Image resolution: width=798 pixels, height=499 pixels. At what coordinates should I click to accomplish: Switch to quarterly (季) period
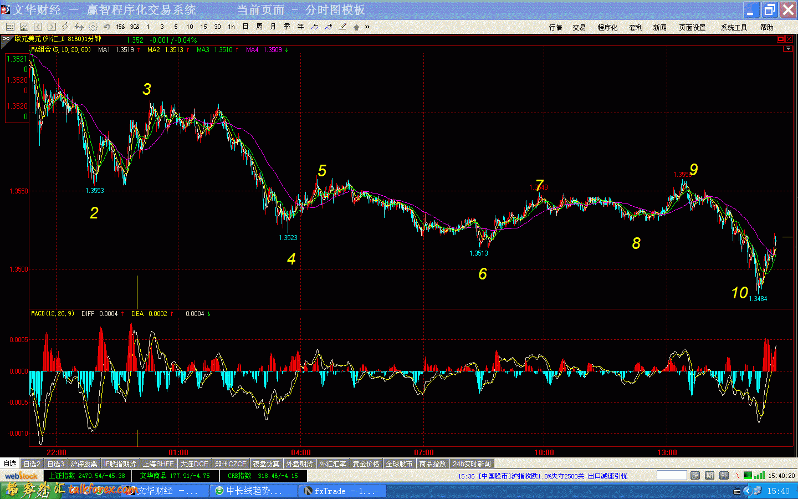click(x=287, y=27)
